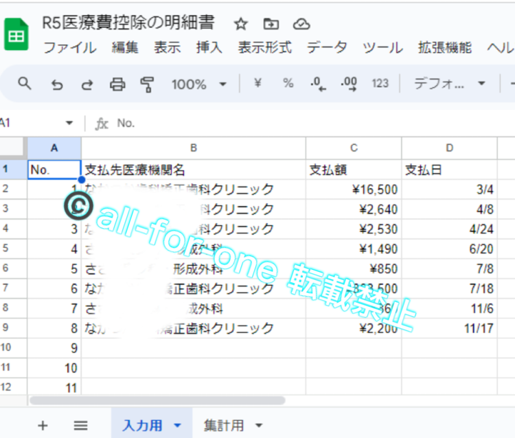Click the horizontal scrollbar
The width and height of the screenshot is (515, 438).
pyautogui.click(x=157, y=400)
